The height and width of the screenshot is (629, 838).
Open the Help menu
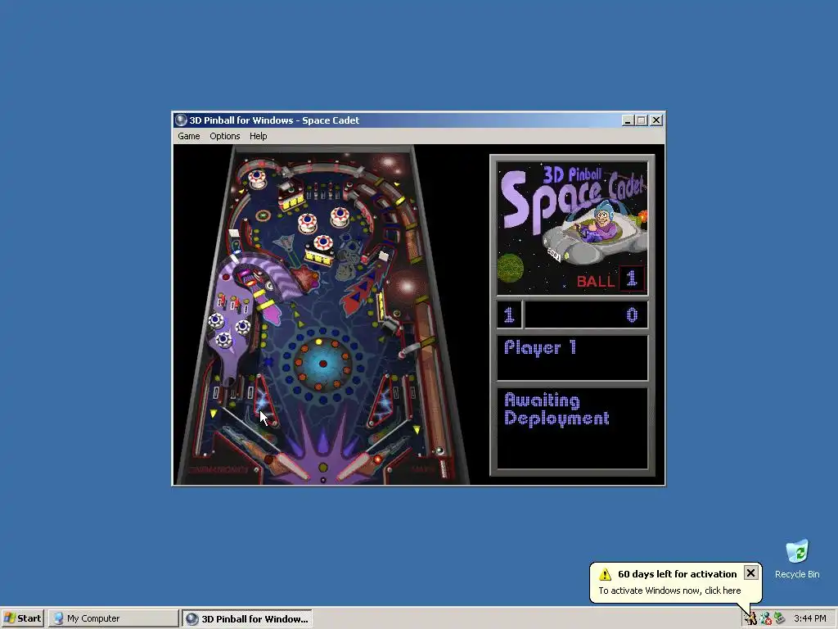coord(258,136)
